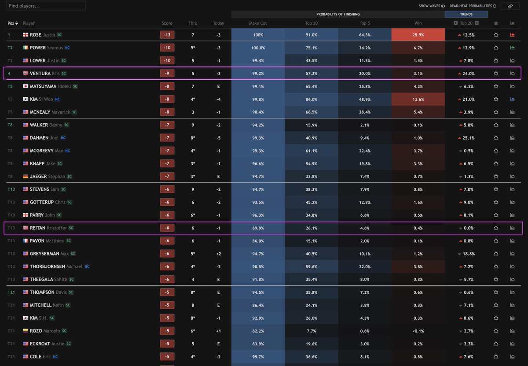Open POWER Seamus's green chart icon
The image size is (528, 366).
512,48
